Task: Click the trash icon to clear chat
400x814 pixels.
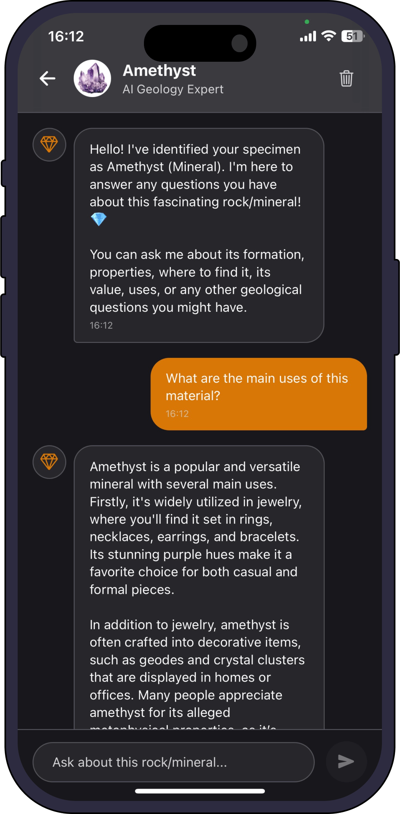Action: [x=346, y=79]
